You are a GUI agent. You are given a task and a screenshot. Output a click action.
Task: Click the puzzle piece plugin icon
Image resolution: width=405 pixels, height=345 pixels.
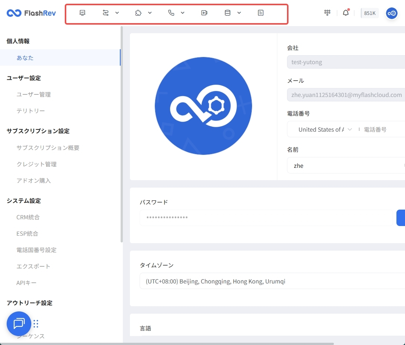138,13
